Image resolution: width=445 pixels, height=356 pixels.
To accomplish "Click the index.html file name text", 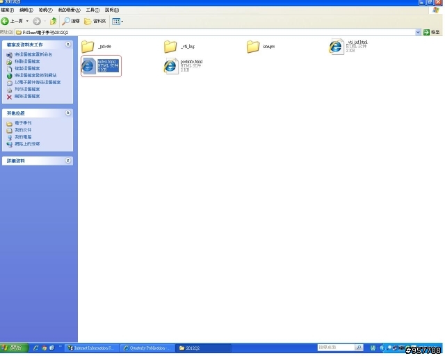I will 106,62.
